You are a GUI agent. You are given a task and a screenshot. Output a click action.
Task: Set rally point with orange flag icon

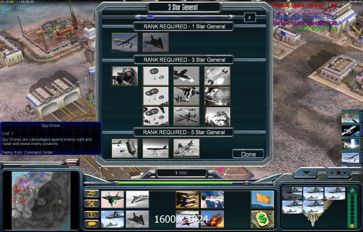point(262,200)
